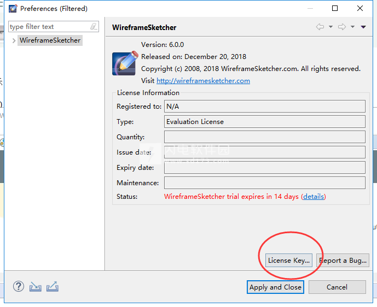The height and width of the screenshot is (307, 377).
Task: Open the Help icon at bottom left
Action: 19,287
